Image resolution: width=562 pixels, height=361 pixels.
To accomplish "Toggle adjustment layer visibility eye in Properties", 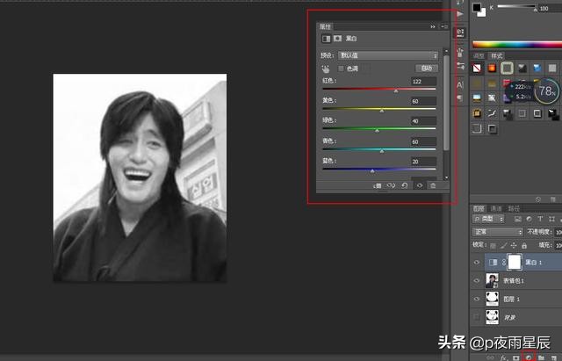I will click(x=419, y=185).
